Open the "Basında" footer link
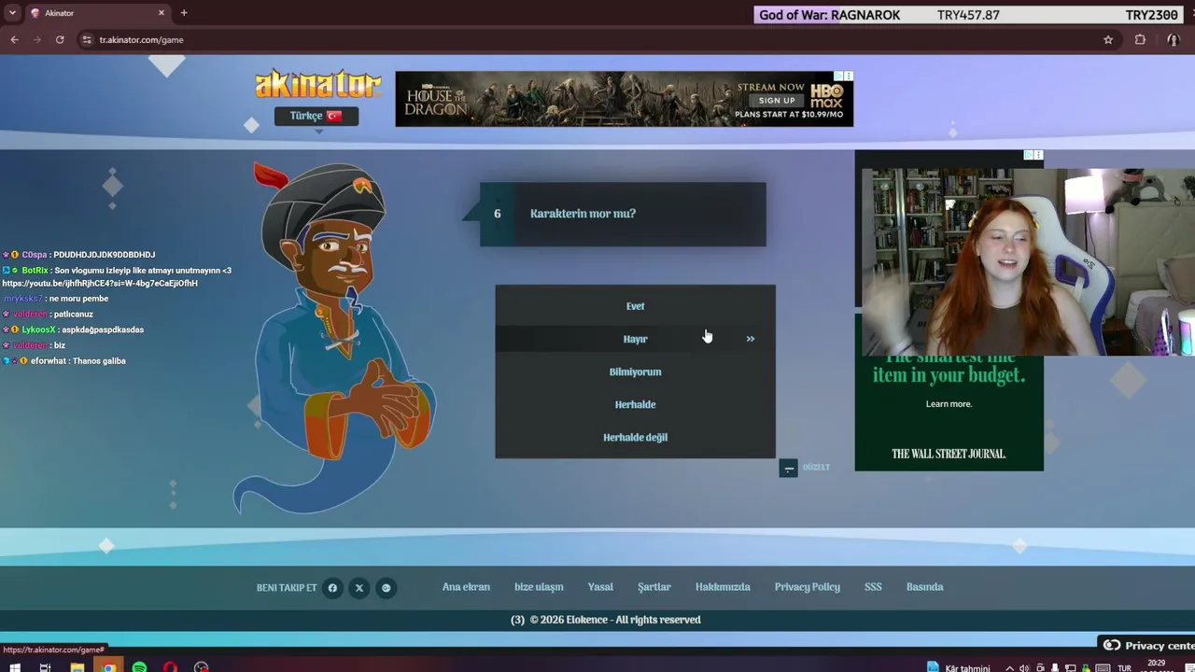This screenshot has width=1195, height=672. click(x=925, y=587)
